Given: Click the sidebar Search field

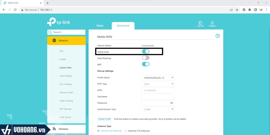Looking at the screenshot, I should point(66,32).
